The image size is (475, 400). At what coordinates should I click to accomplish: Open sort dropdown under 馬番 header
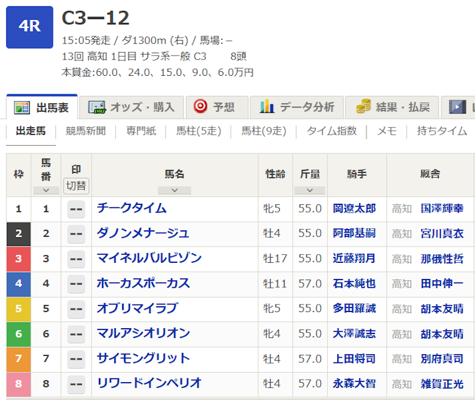[46, 190]
